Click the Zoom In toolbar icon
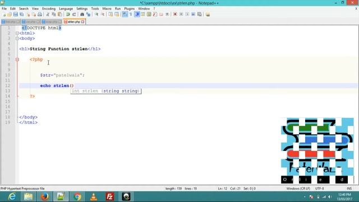The width and height of the screenshot is (359, 202). point(96,15)
